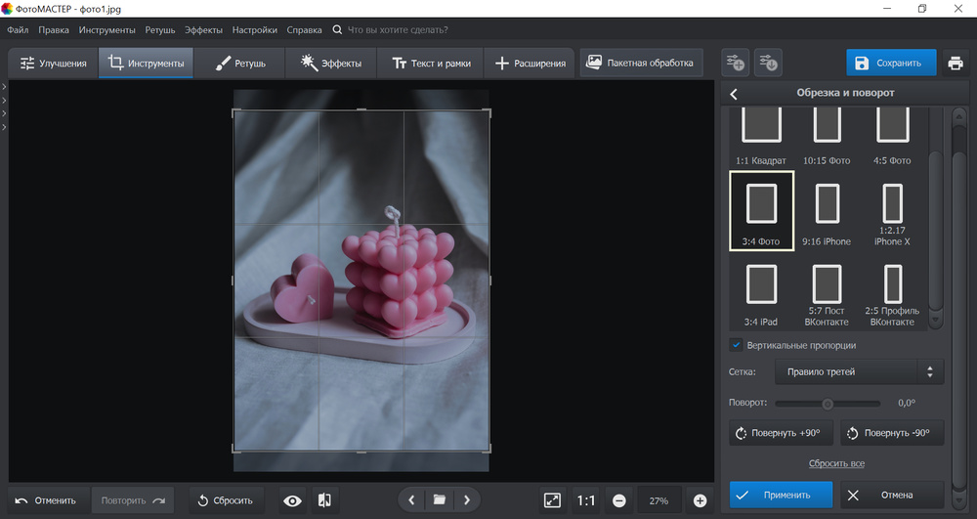Toggle the eye preview original icon

[292, 500]
